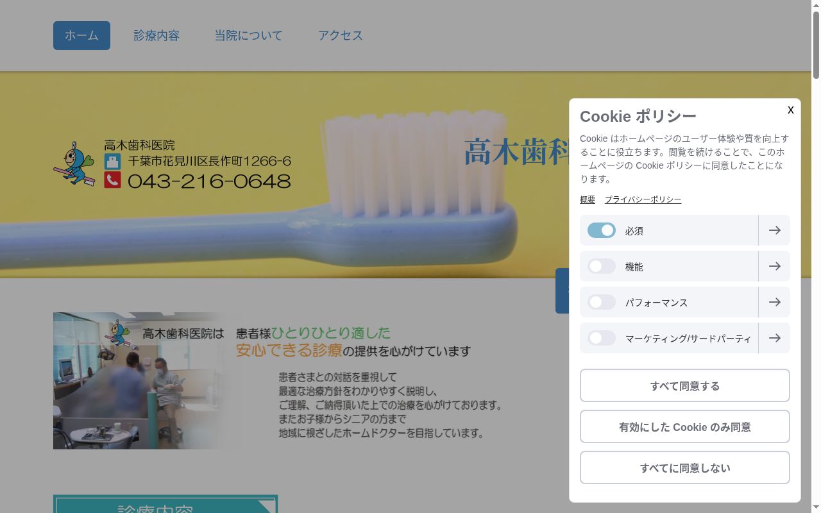The width and height of the screenshot is (821, 513).
Task: Enable the パフォーマンス cookie switch
Action: (x=602, y=302)
